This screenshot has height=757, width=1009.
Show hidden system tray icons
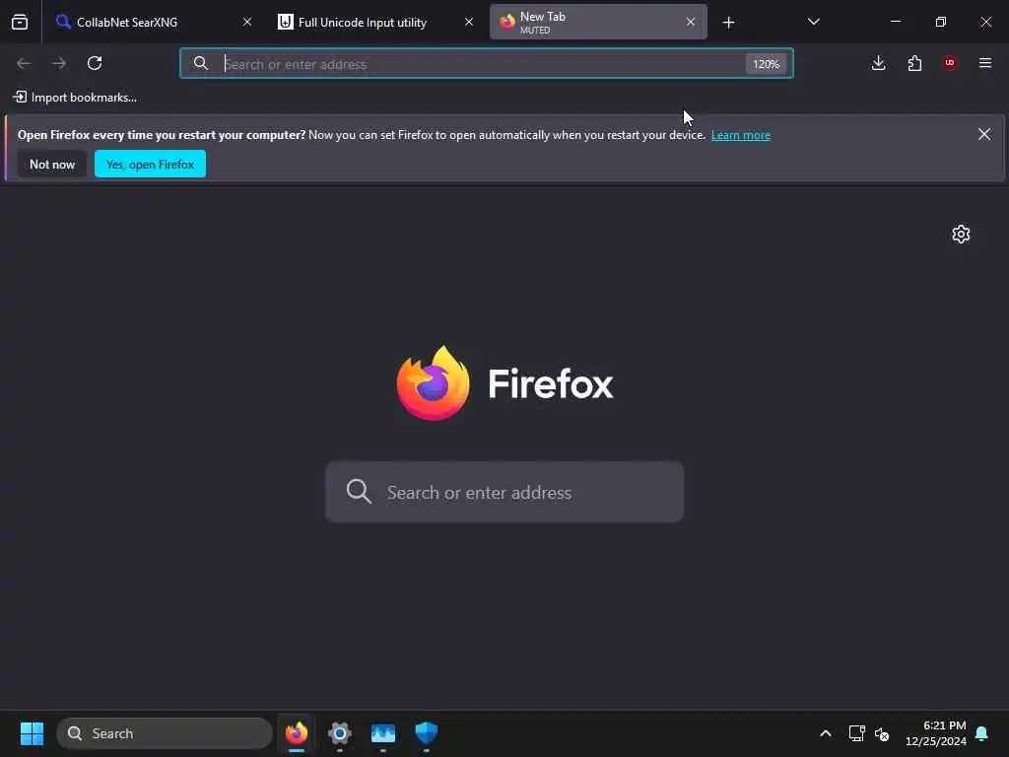(826, 733)
